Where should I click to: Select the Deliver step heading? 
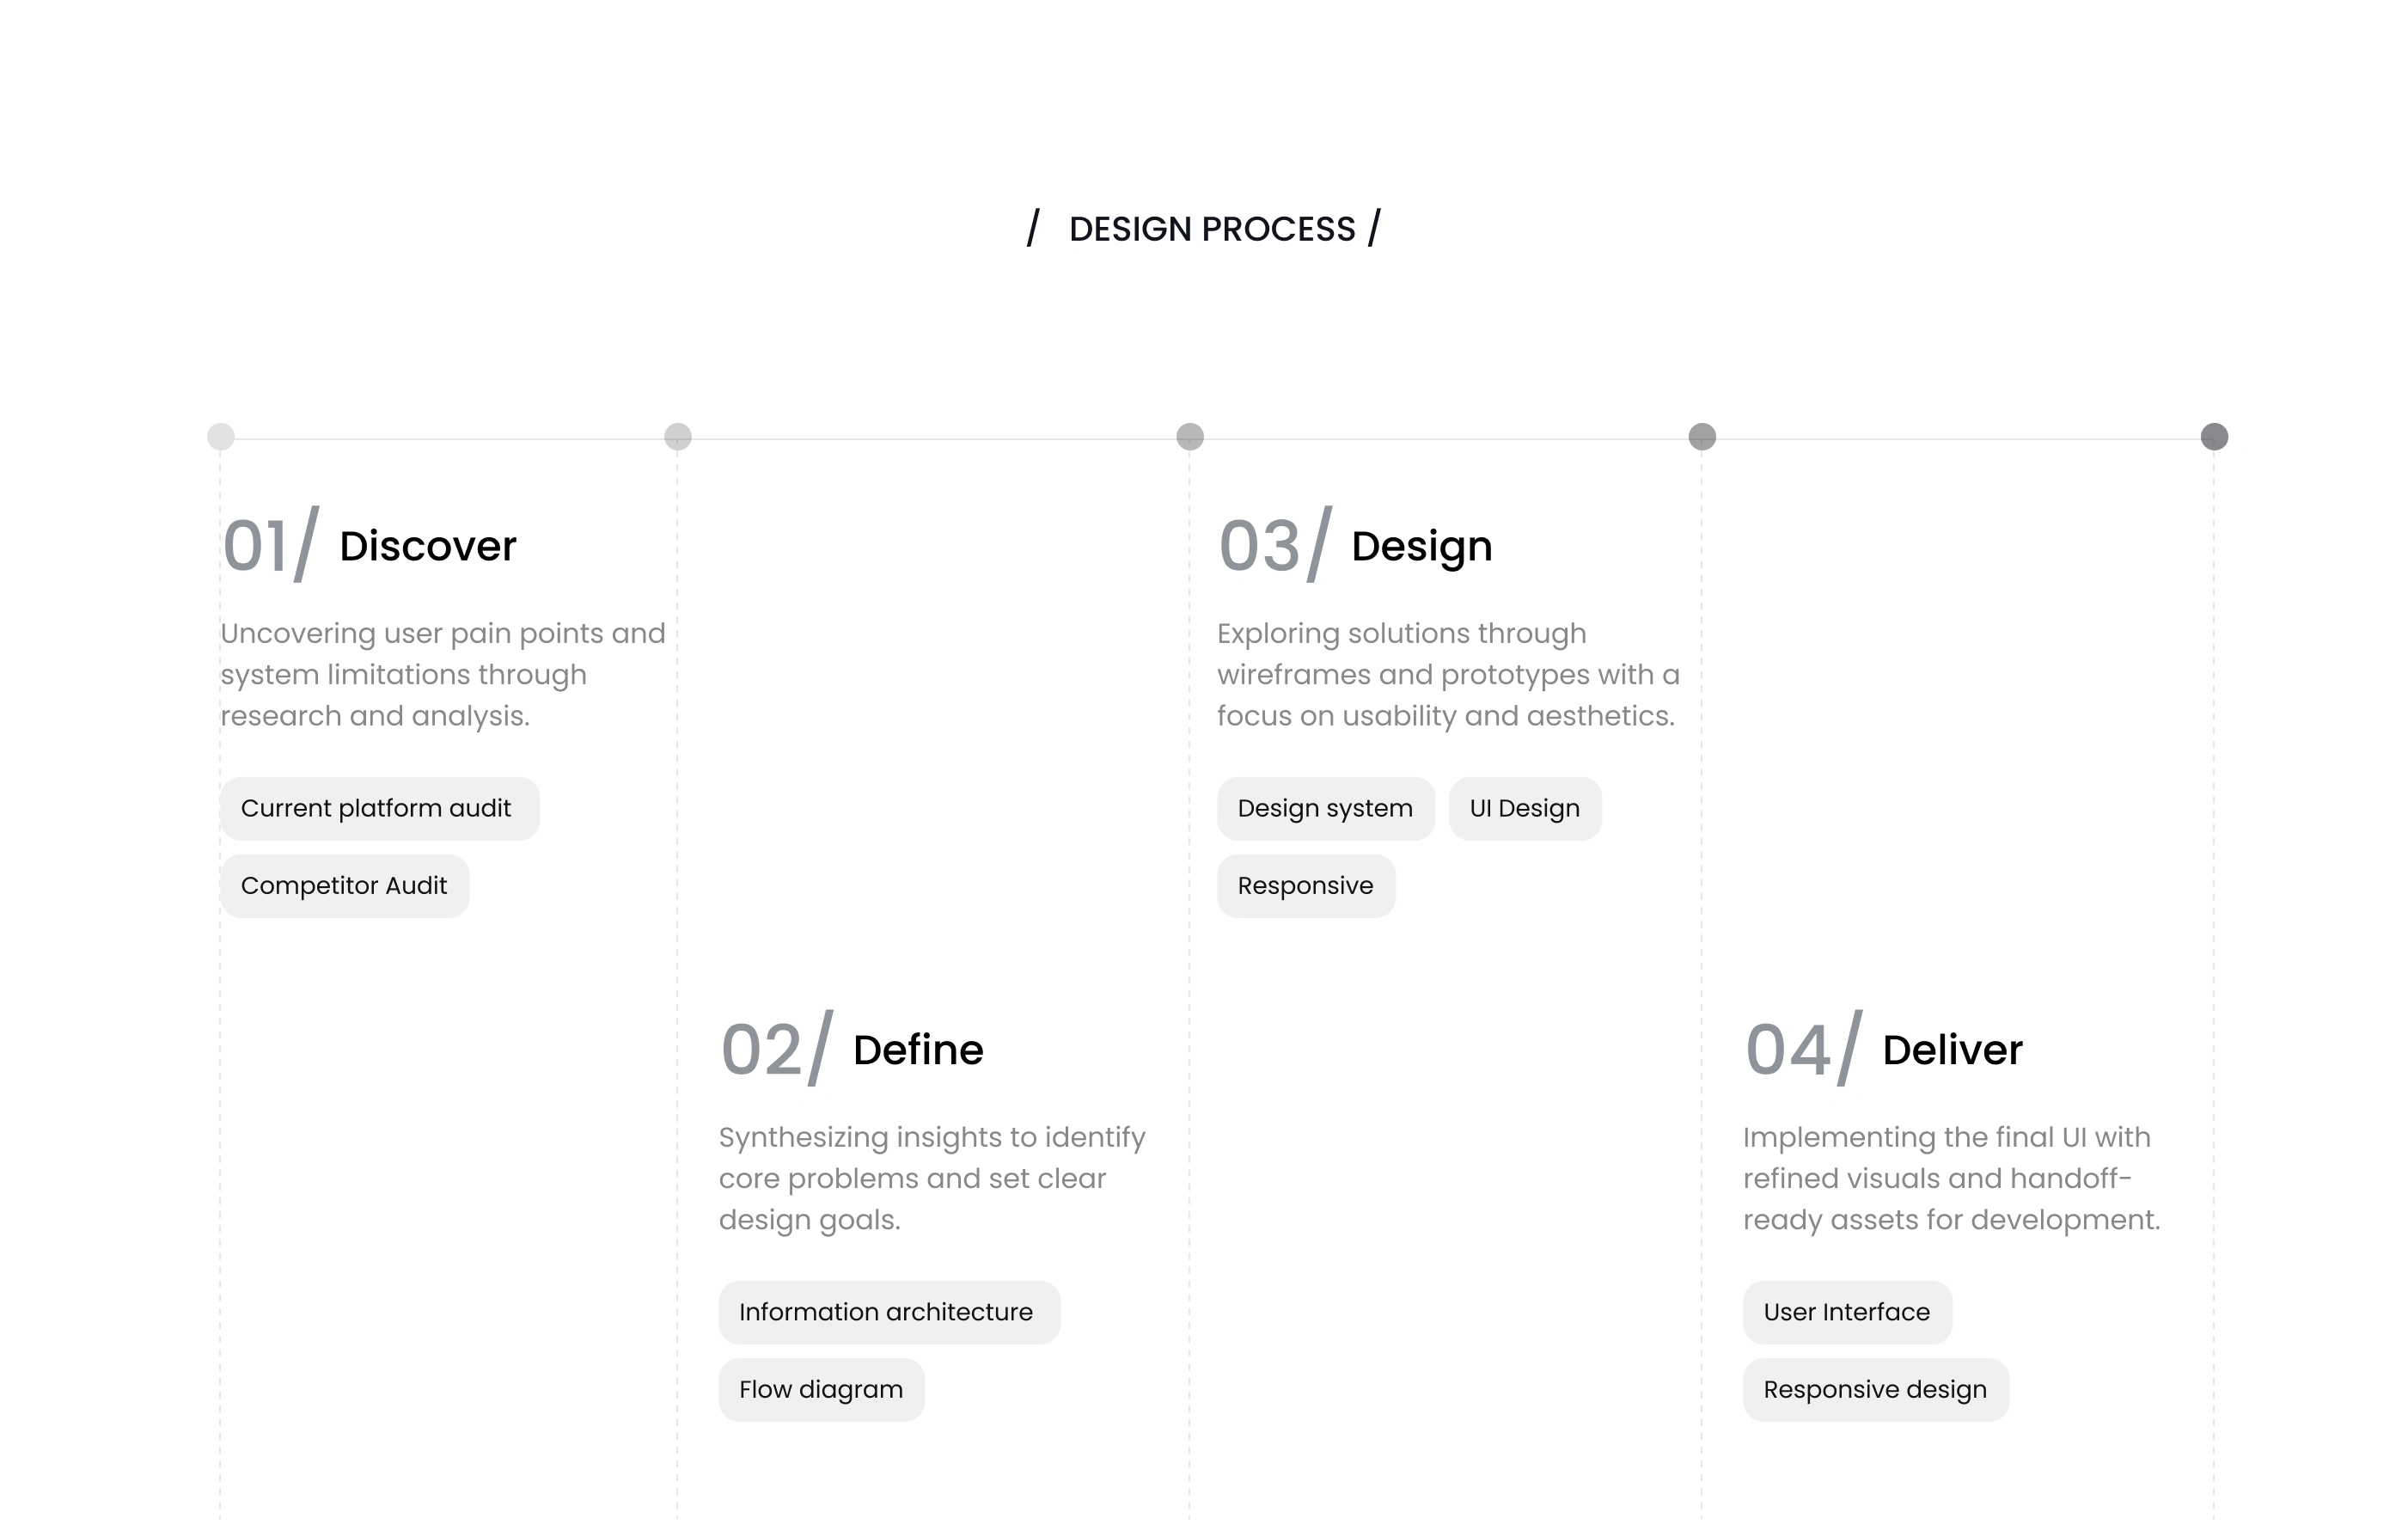[1952, 1050]
